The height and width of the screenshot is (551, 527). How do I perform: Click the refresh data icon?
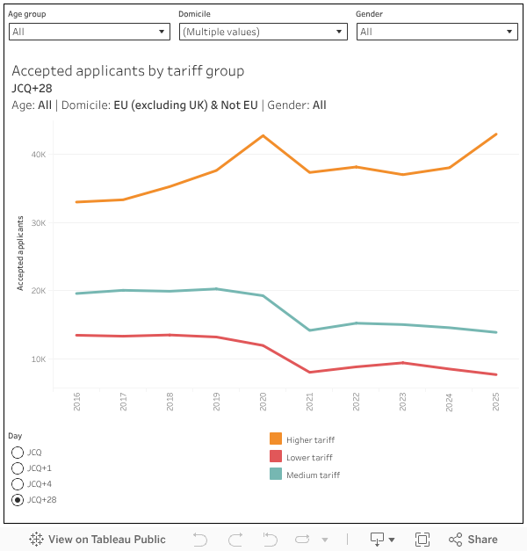point(304,539)
